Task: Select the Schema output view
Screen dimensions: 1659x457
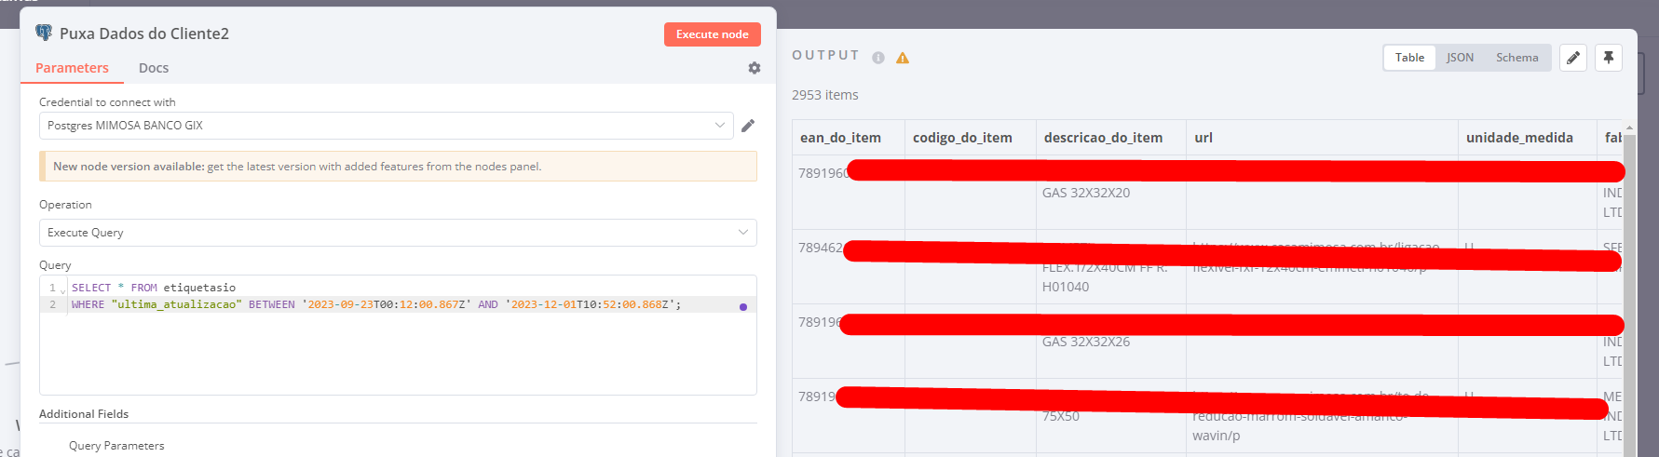Action: (x=1516, y=58)
